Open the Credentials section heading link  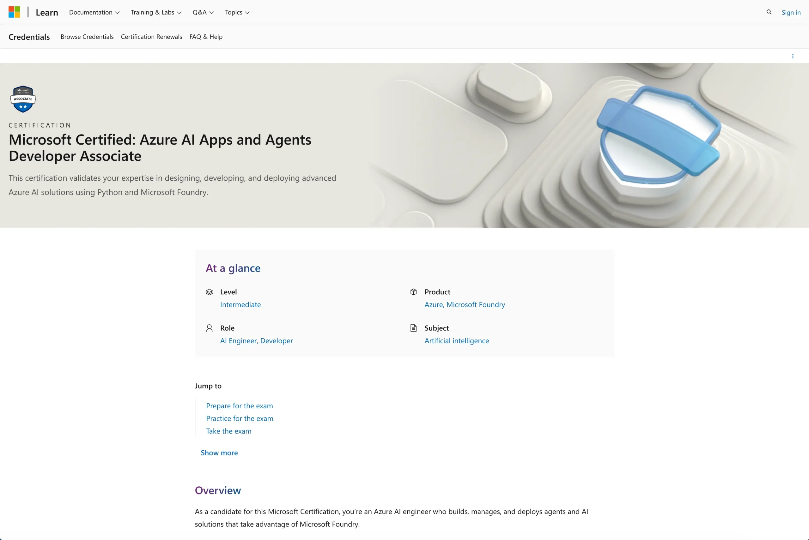tap(29, 37)
